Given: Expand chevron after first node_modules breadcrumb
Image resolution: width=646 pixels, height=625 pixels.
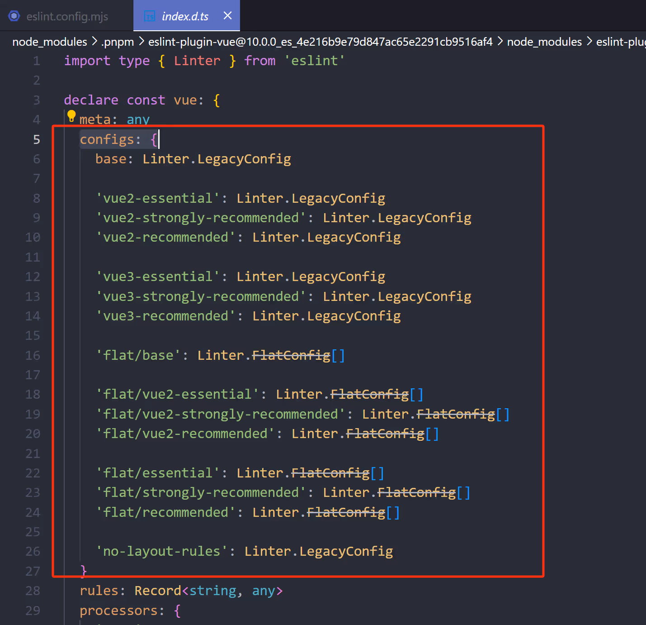Looking at the screenshot, I should pyautogui.click(x=94, y=42).
